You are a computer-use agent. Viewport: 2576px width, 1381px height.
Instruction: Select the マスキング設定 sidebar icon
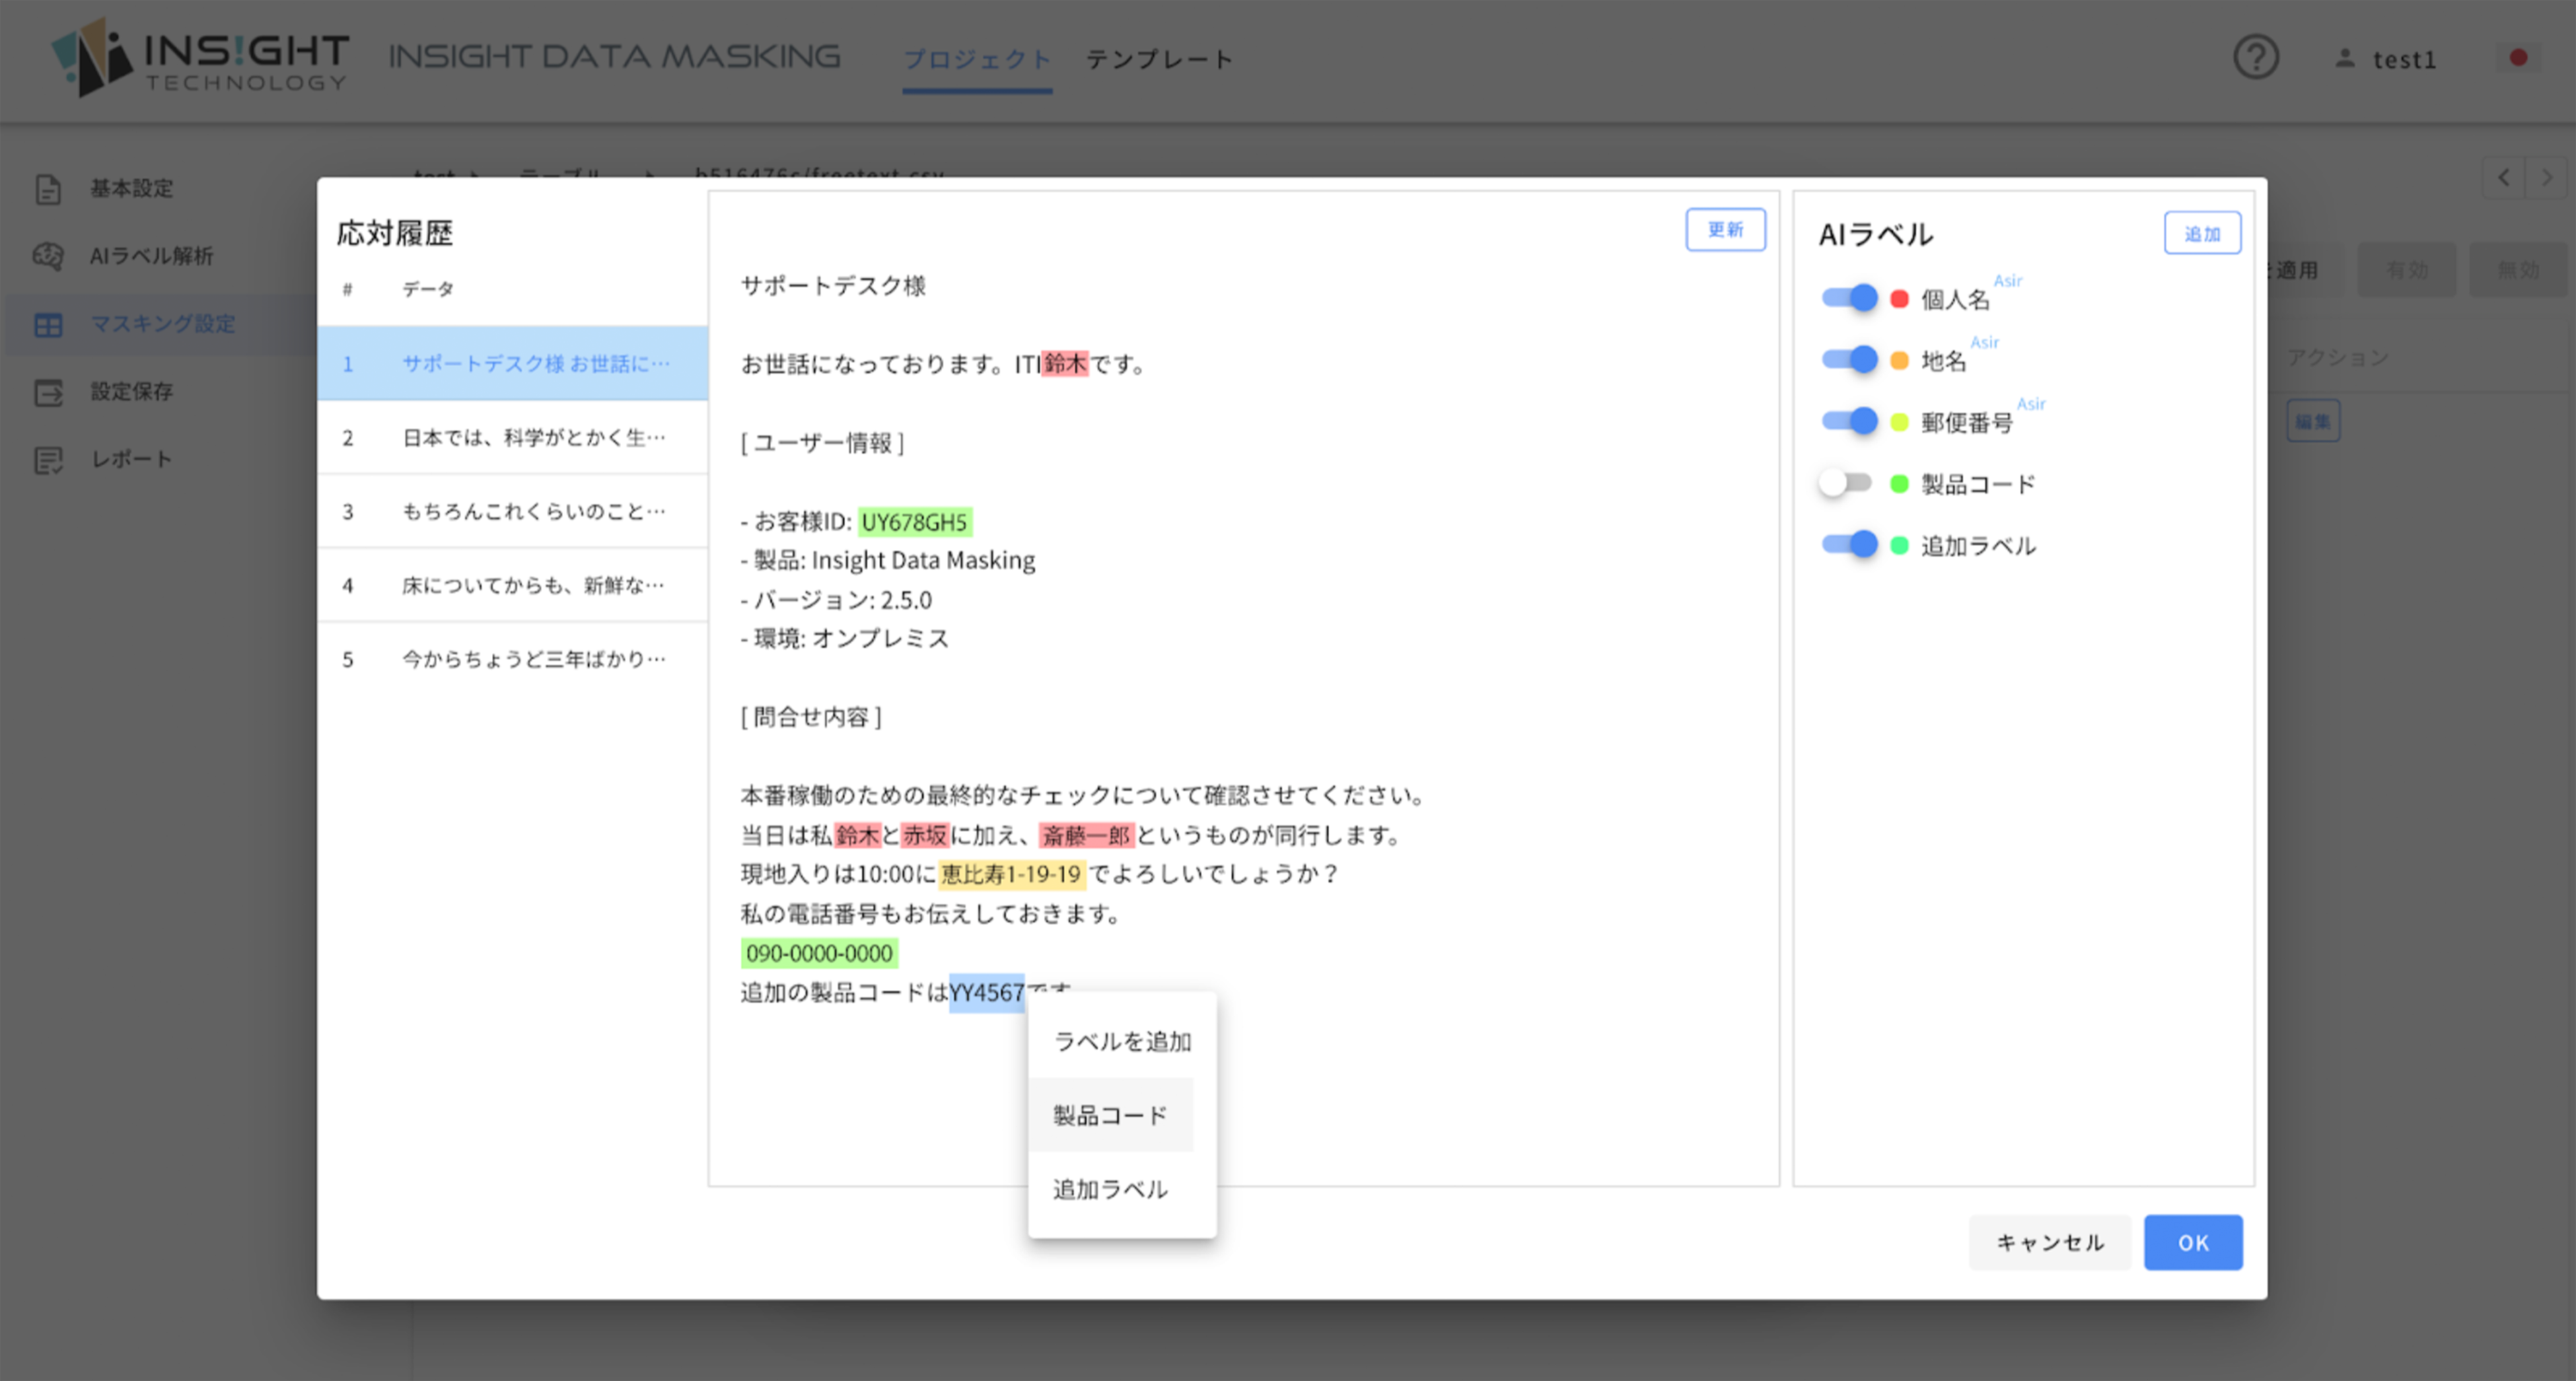click(x=47, y=324)
